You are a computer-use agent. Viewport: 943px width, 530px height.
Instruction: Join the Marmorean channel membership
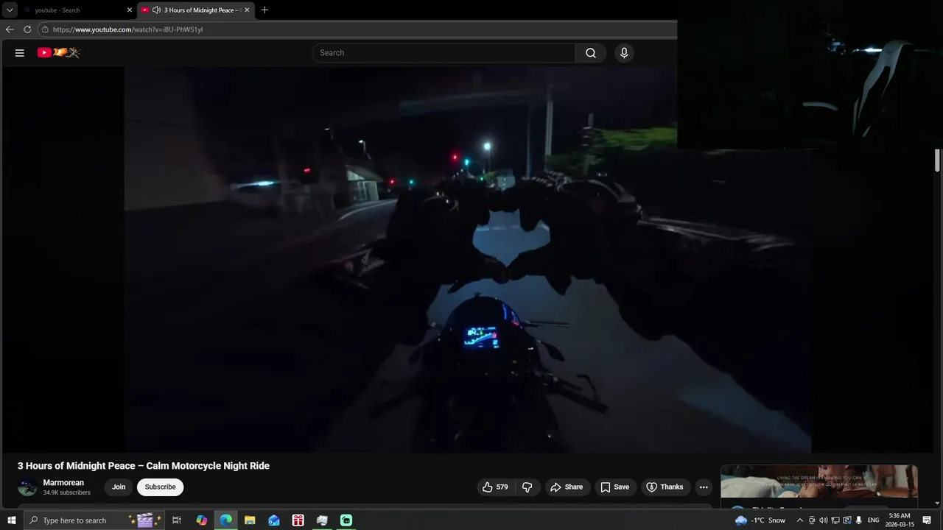(119, 487)
